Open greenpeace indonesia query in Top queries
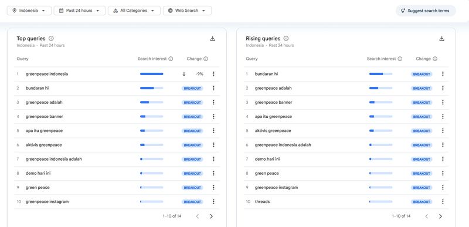The width and height of the screenshot is (469, 227). coord(47,74)
